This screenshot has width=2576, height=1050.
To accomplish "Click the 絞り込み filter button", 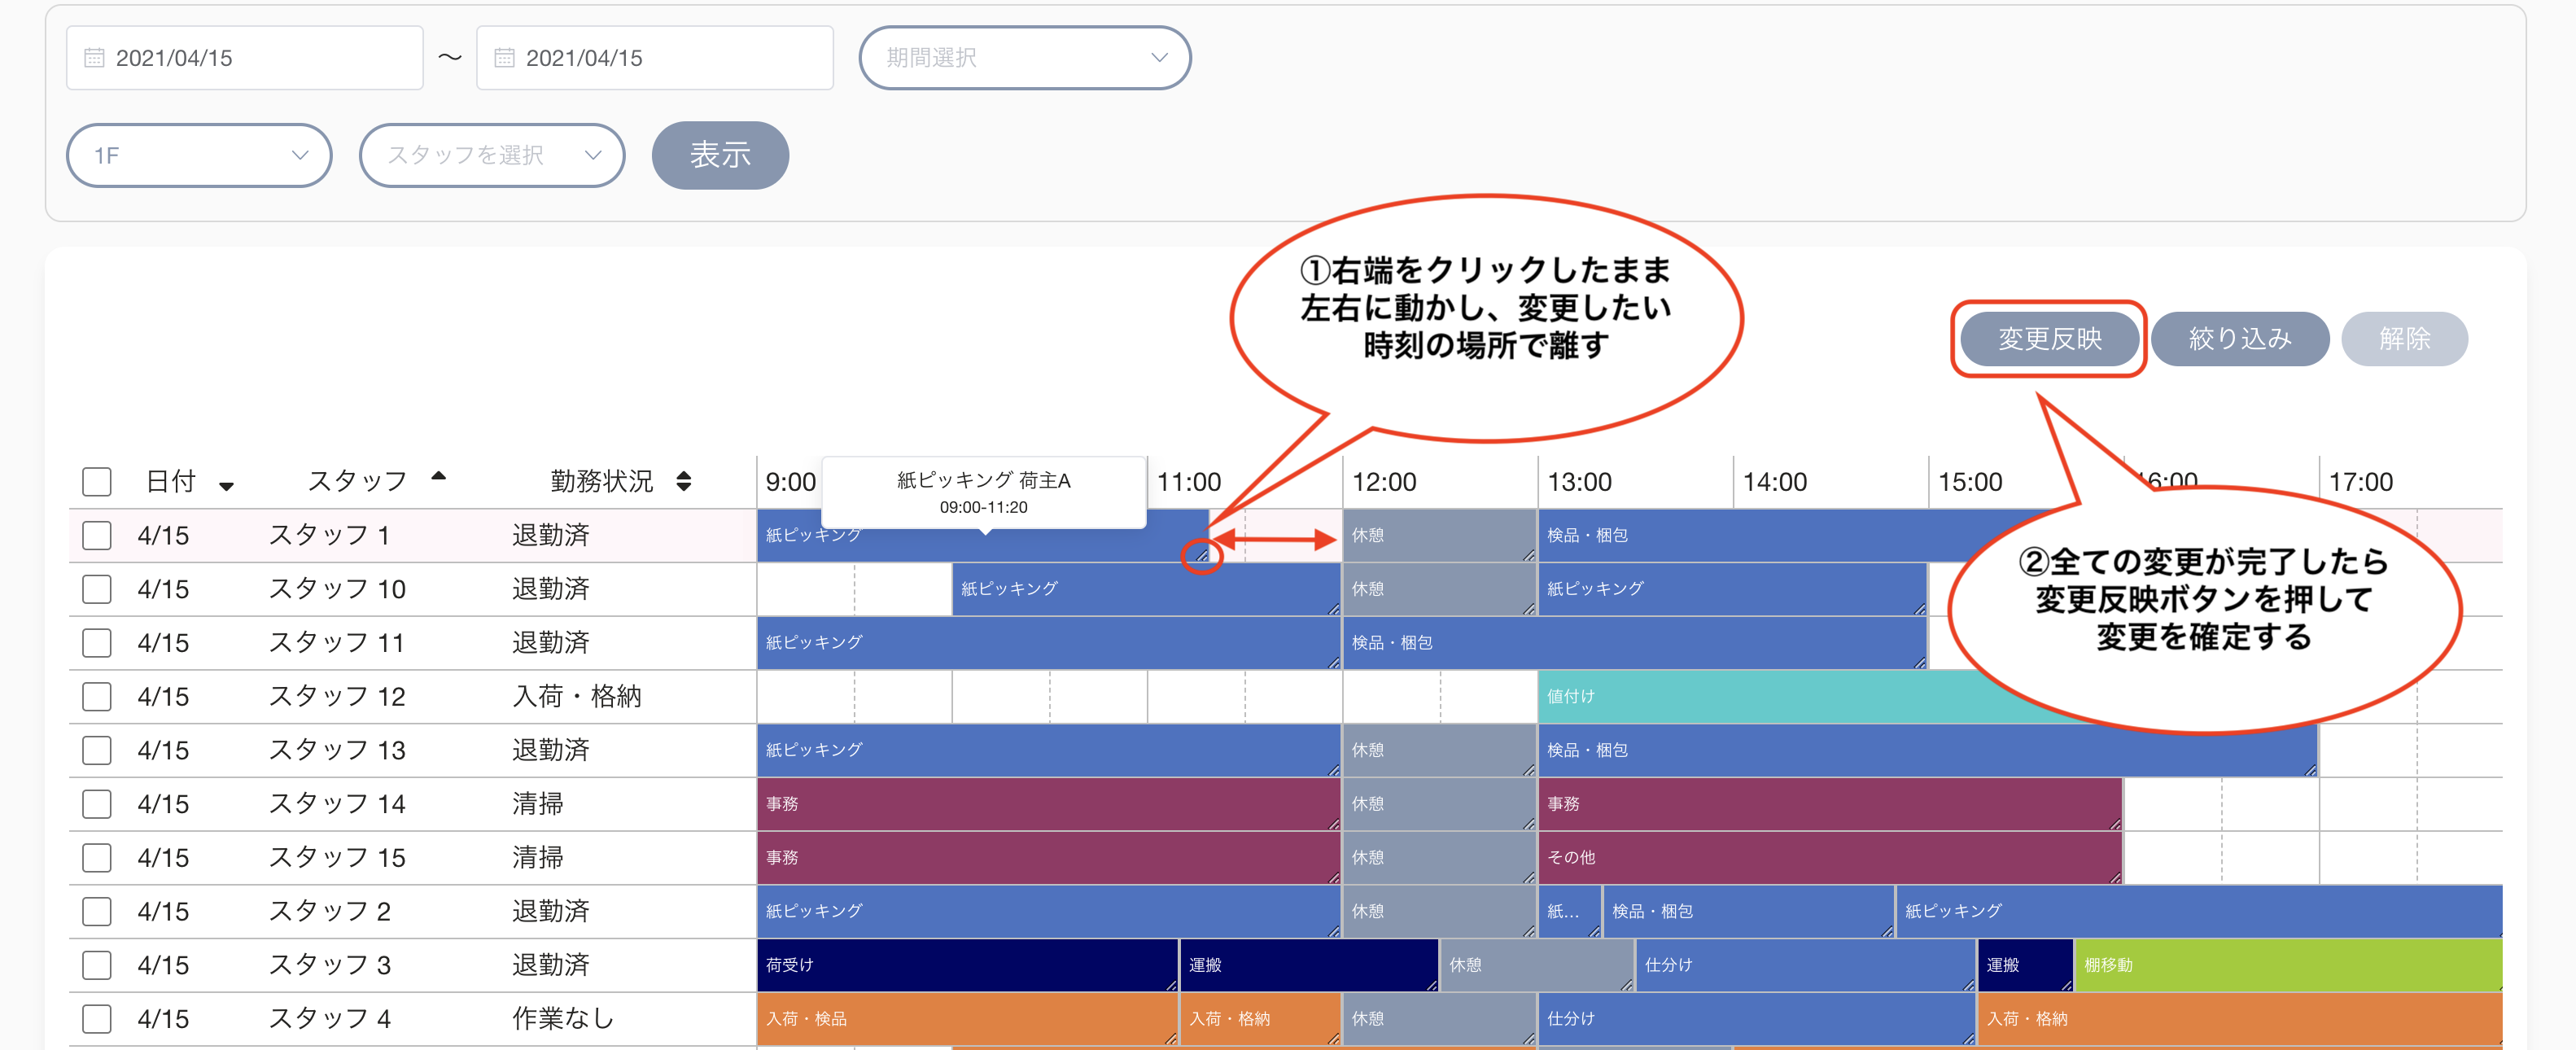I will point(2240,339).
